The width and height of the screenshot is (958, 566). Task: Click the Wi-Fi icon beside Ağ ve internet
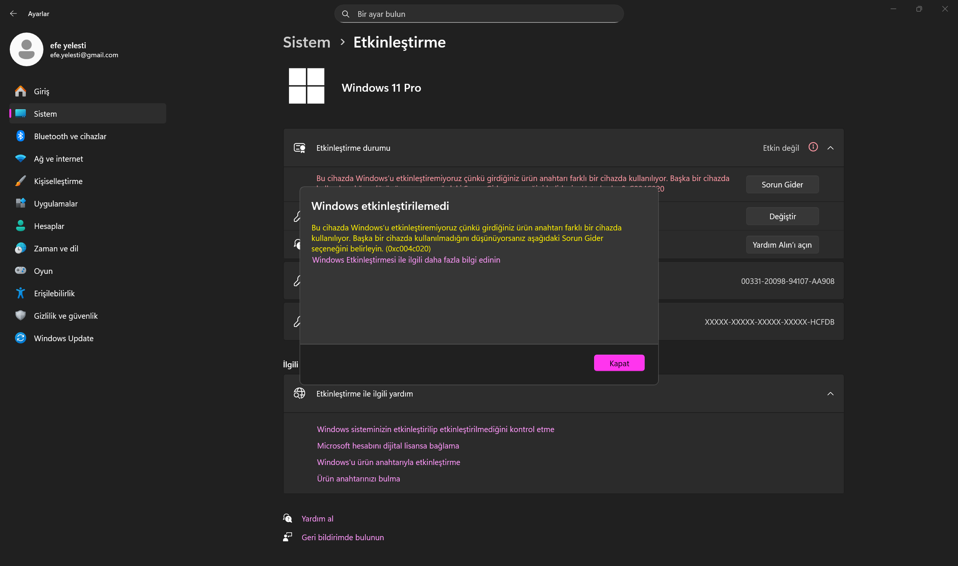[x=21, y=158]
